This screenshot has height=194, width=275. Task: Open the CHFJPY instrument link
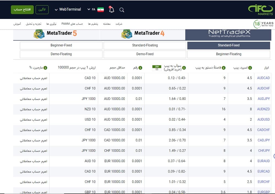pyautogui.click(x=264, y=151)
